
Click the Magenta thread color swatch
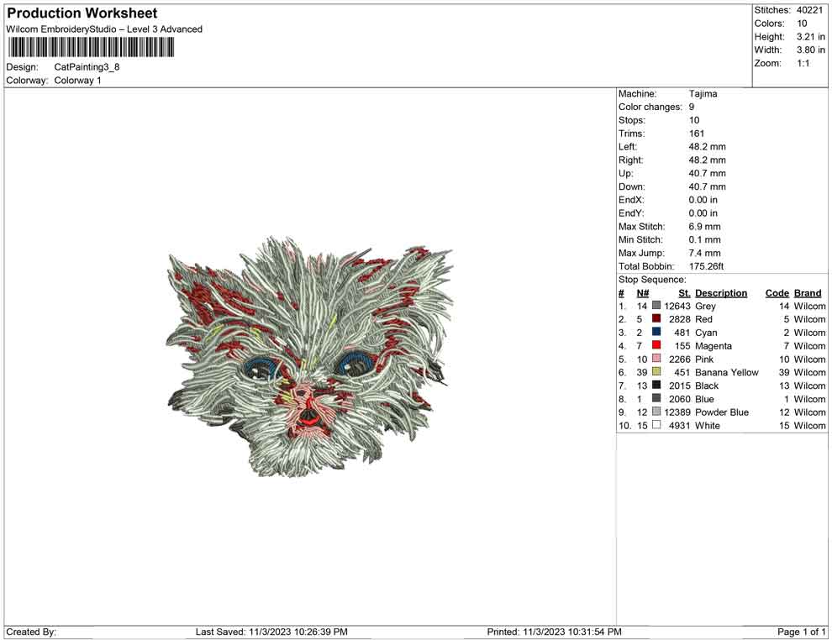pyautogui.click(x=656, y=346)
